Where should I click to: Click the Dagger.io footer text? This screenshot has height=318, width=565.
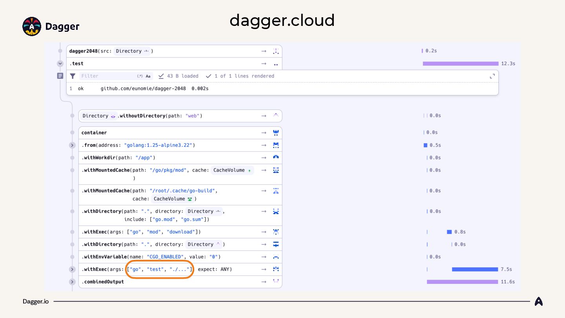click(x=36, y=302)
